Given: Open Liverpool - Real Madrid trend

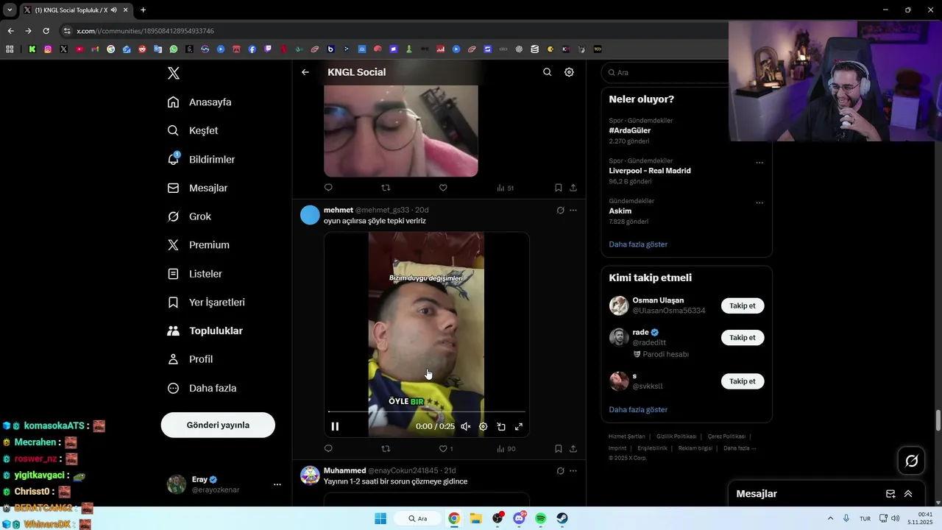Looking at the screenshot, I should pyautogui.click(x=650, y=171).
